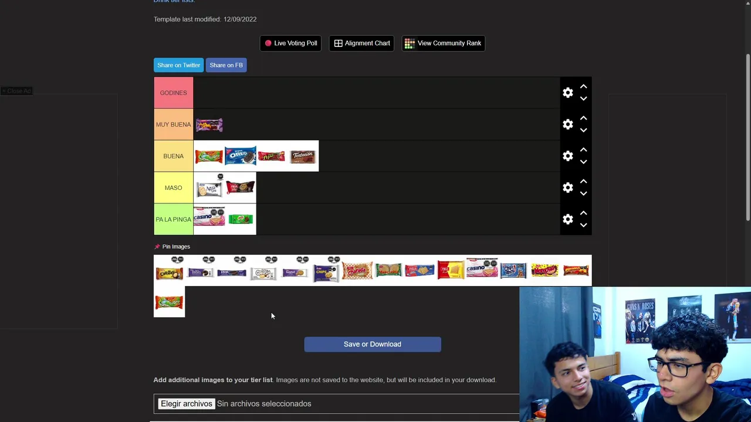This screenshot has width=751, height=422.
Task: Move BUENA tier up with arrow
Action: (583, 149)
